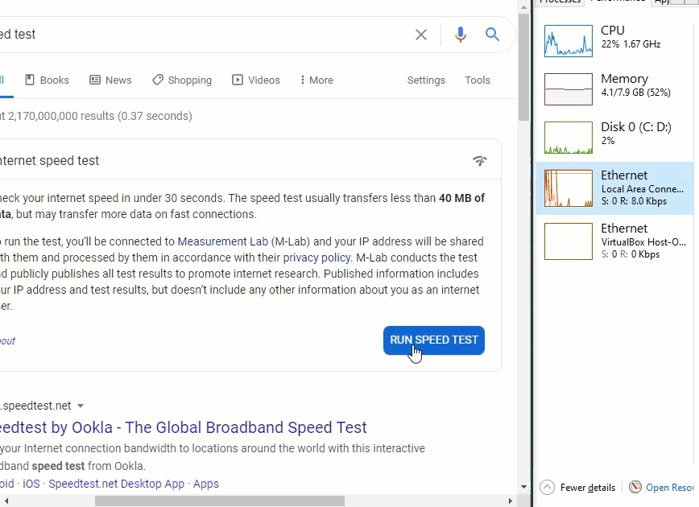The height and width of the screenshot is (507, 699).
Task: Open the Speedtest.net Desktop App sitelink
Action: coord(116,484)
